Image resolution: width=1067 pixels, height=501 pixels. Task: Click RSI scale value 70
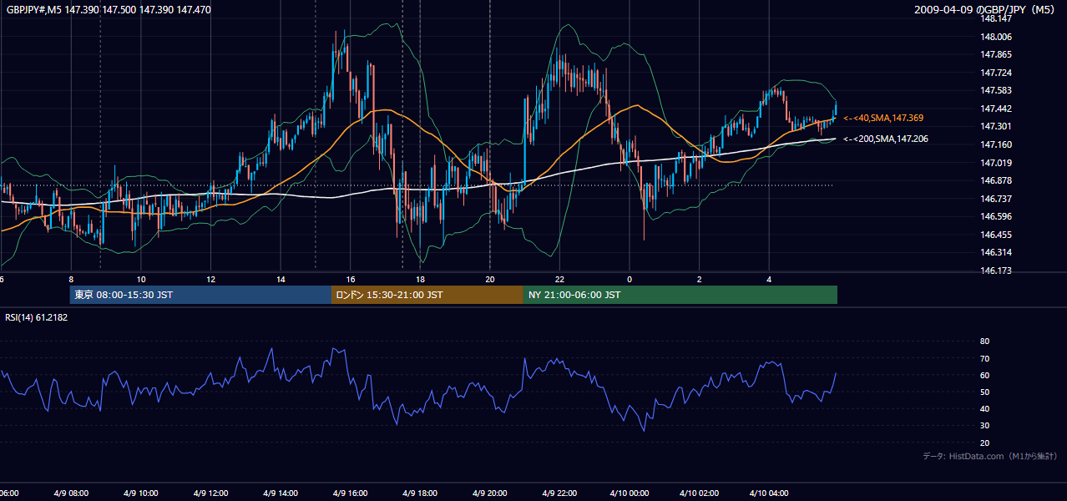[x=984, y=358]
